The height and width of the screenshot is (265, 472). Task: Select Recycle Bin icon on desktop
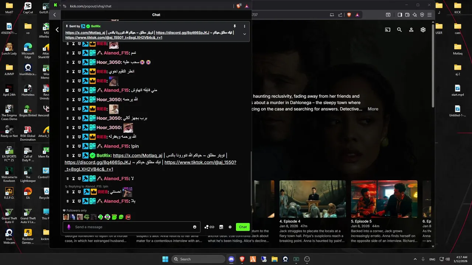coord(46,193)
